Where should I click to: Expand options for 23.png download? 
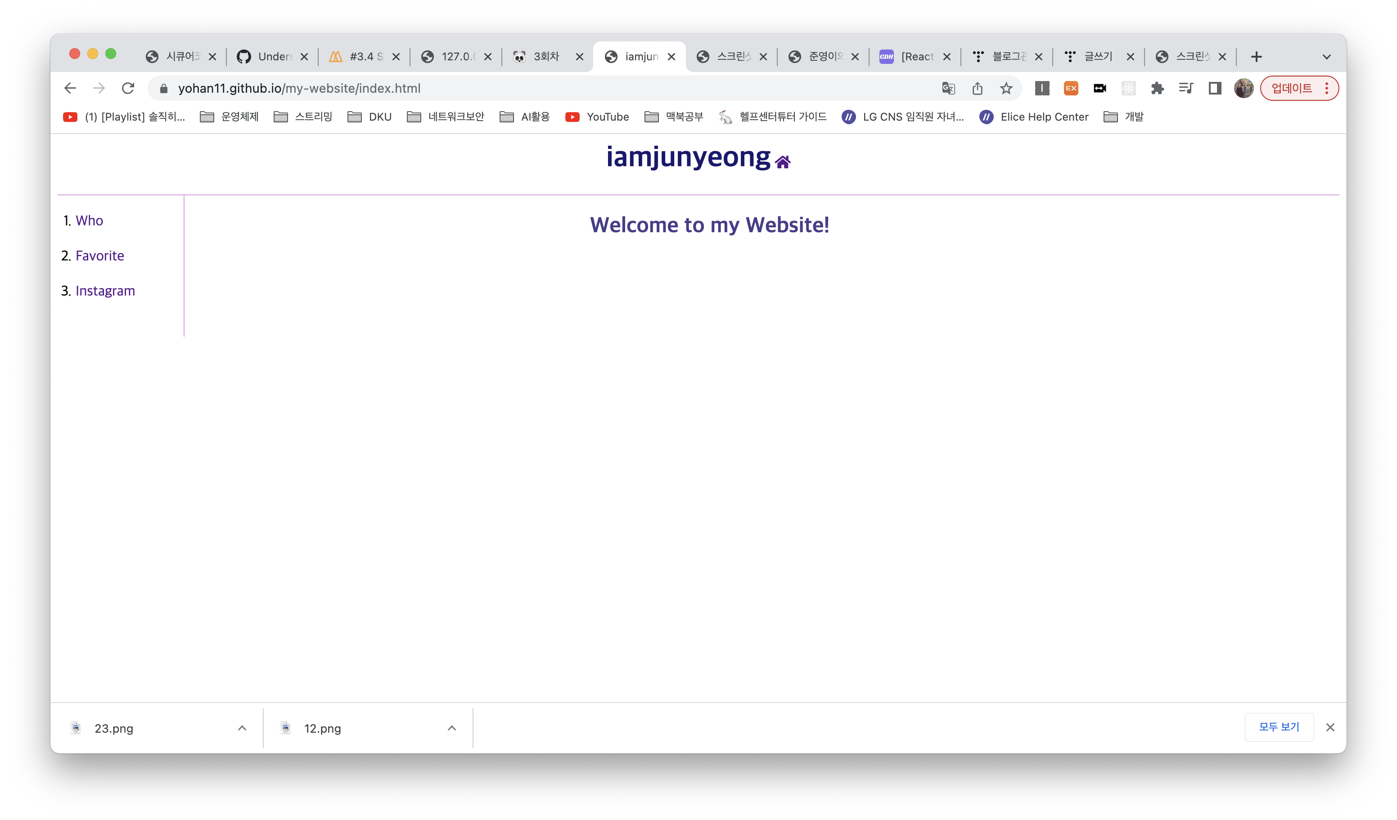242,728
